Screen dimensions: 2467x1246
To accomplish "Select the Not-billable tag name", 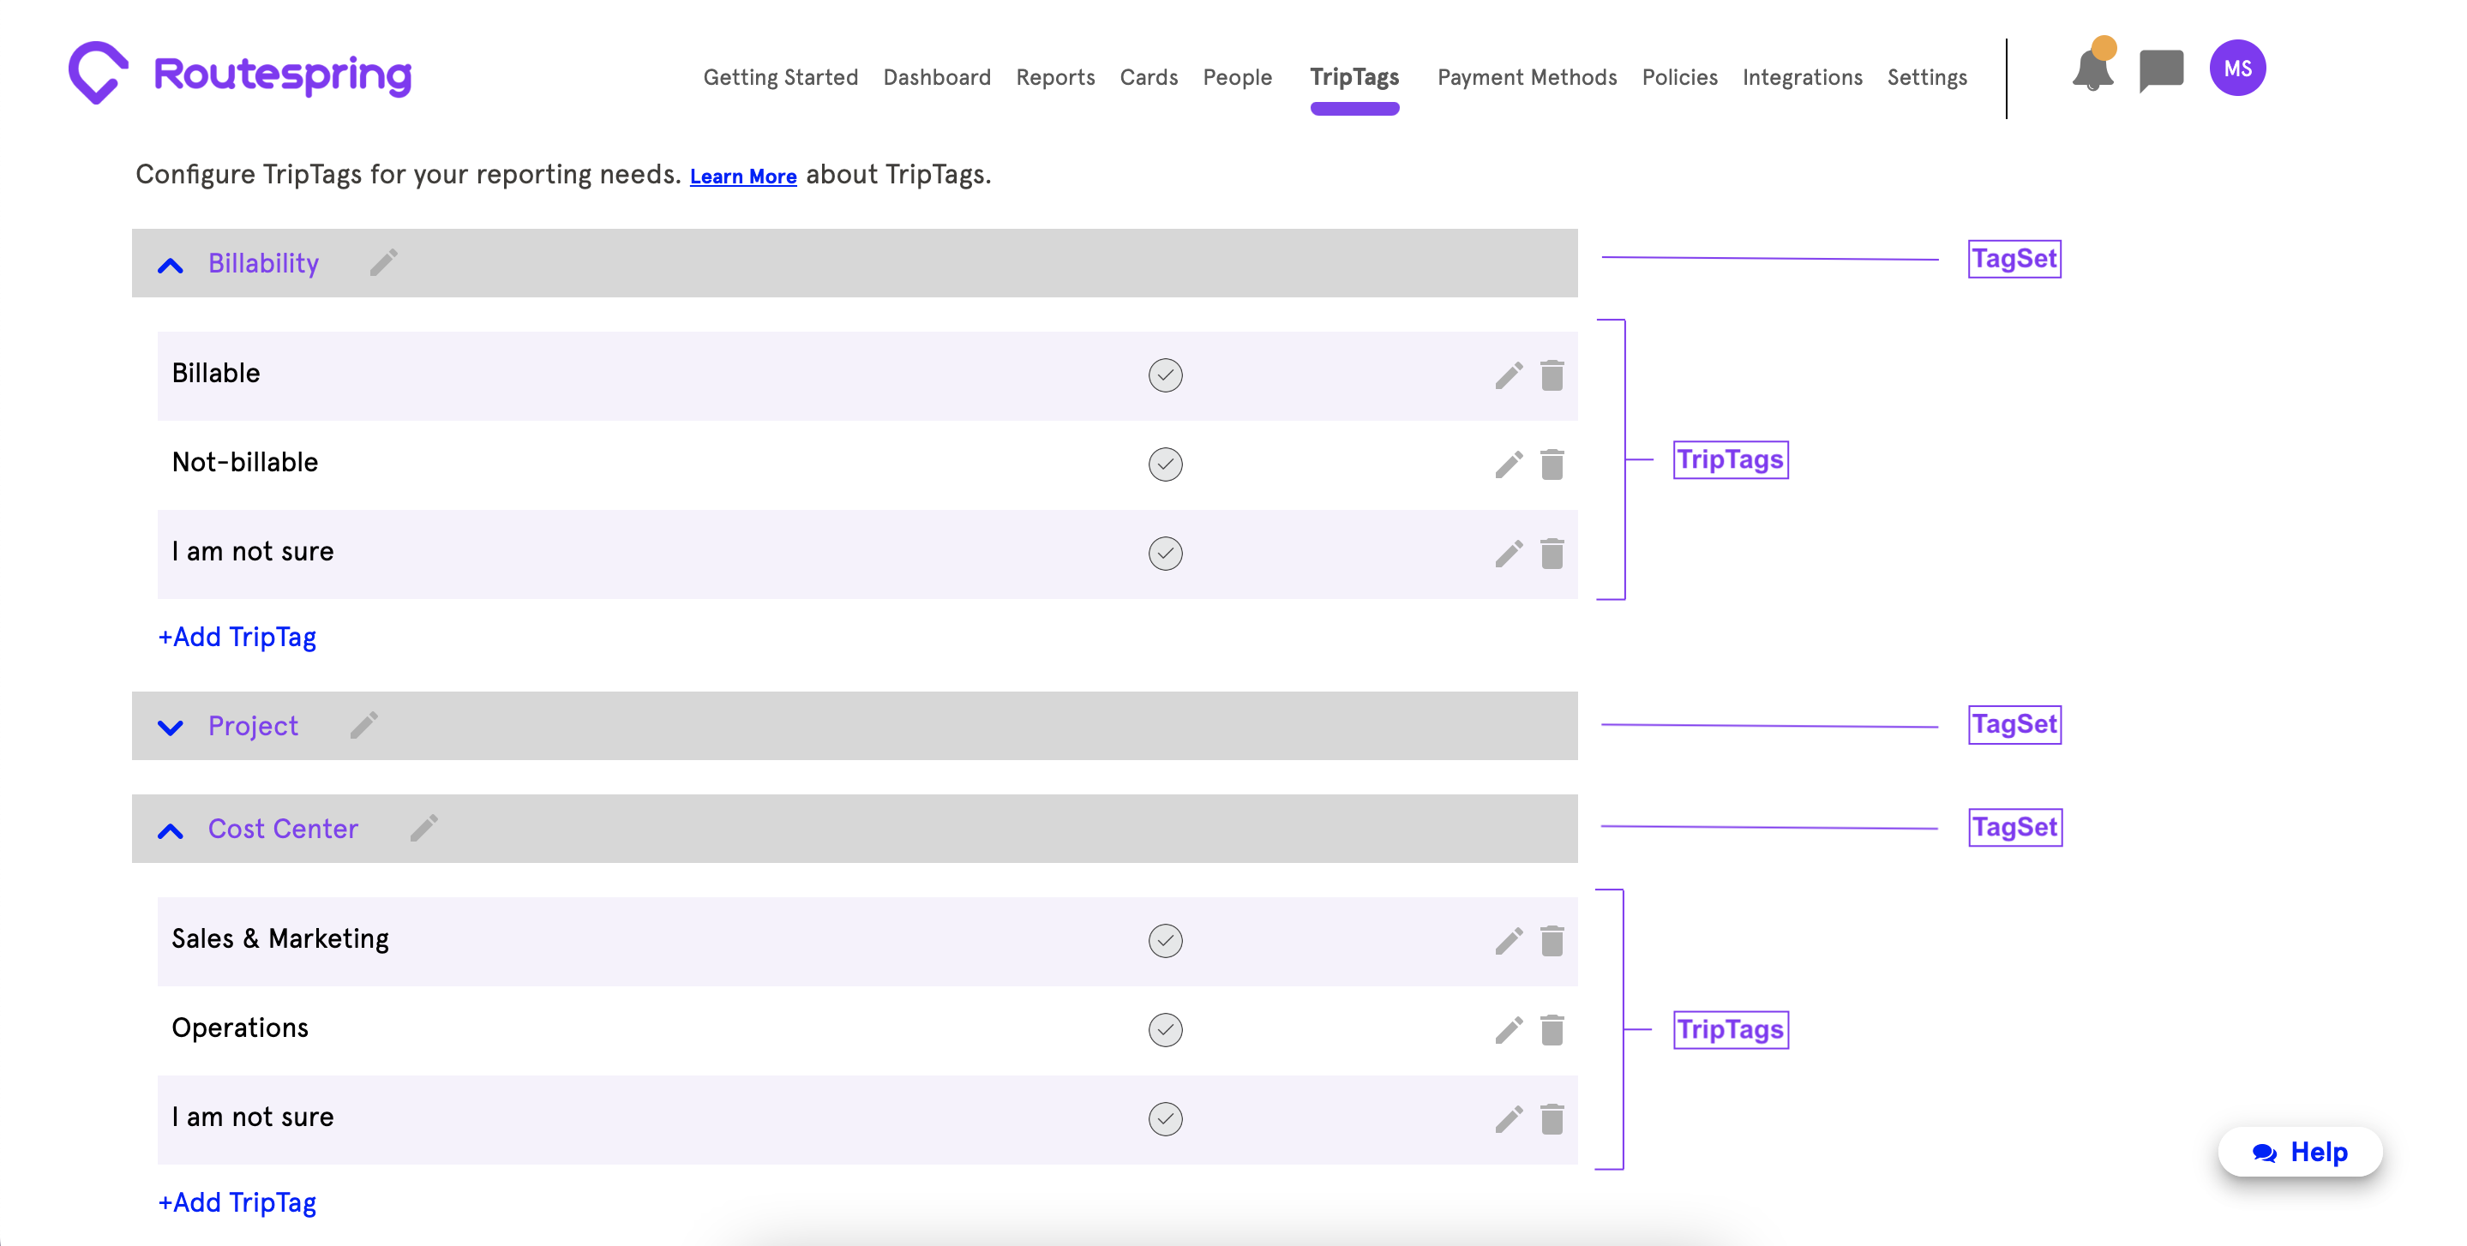I will click(244, 462).
